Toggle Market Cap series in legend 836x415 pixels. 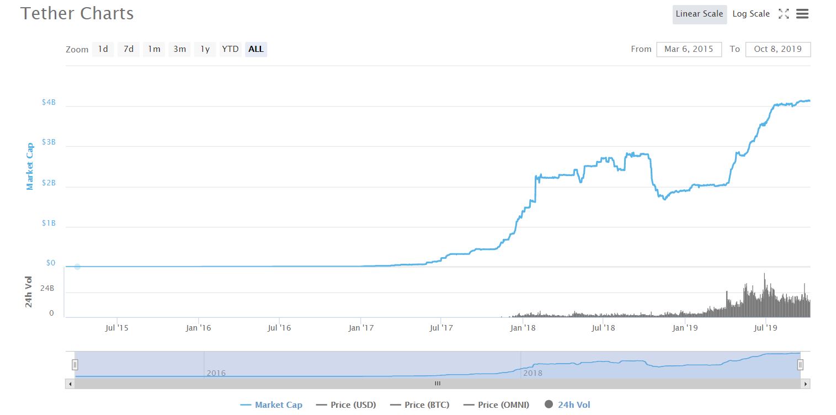[271, 405]
